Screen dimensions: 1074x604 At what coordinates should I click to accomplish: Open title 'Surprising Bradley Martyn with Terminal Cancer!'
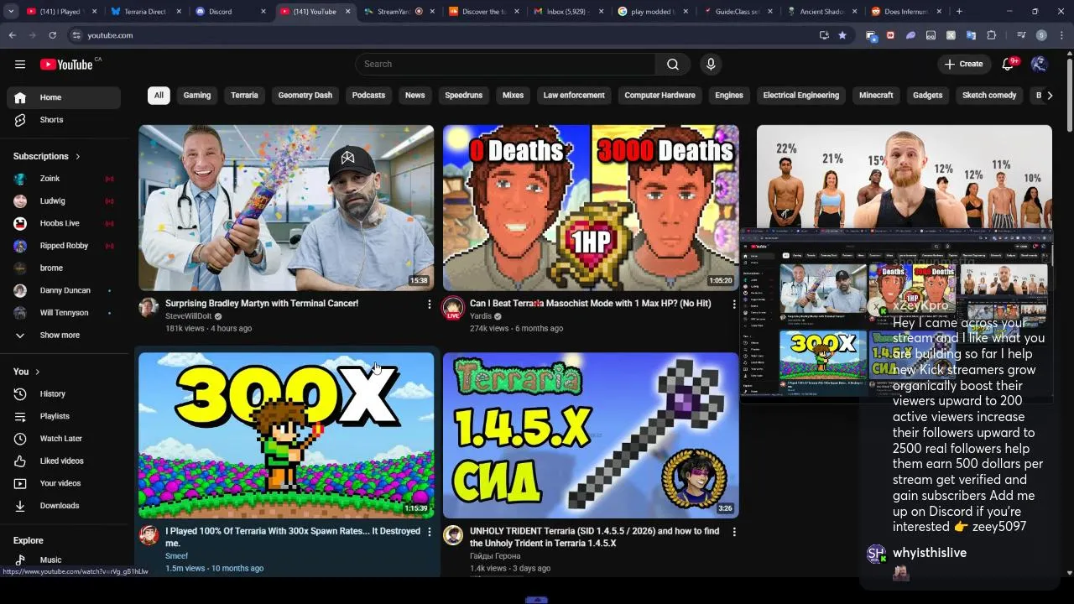262,304
